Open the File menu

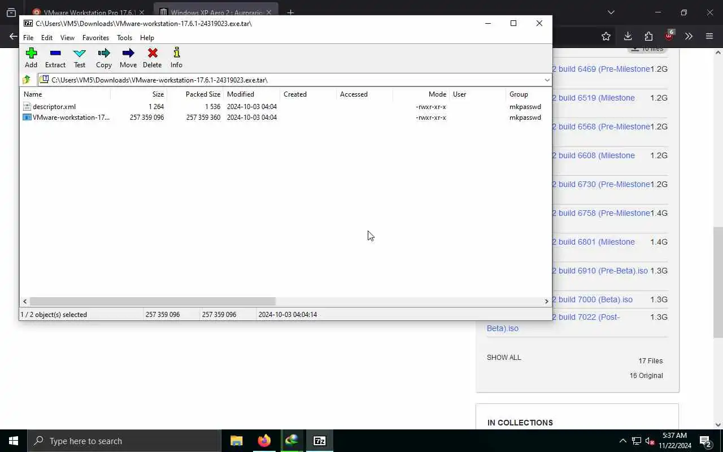click(28, 38)
